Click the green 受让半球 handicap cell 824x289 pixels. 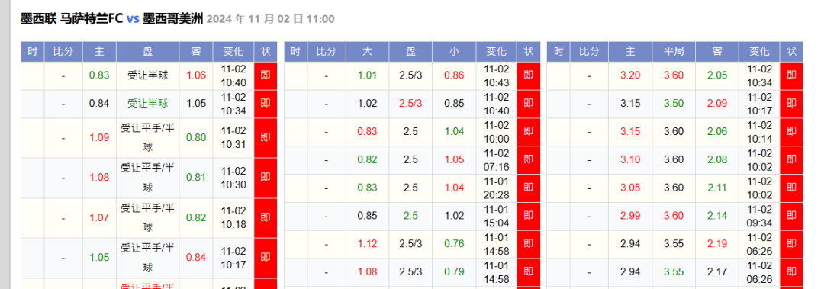pos(148,104)
